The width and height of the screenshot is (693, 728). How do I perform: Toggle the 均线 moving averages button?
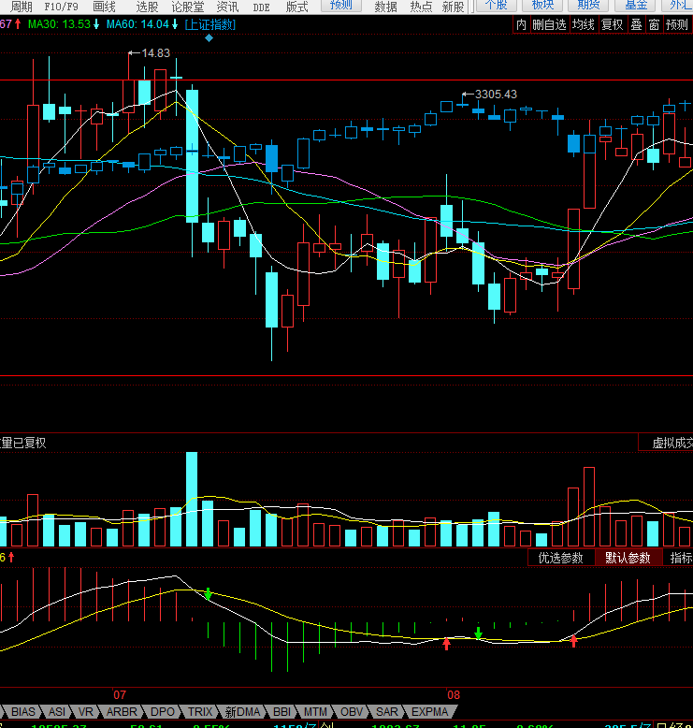583,24
